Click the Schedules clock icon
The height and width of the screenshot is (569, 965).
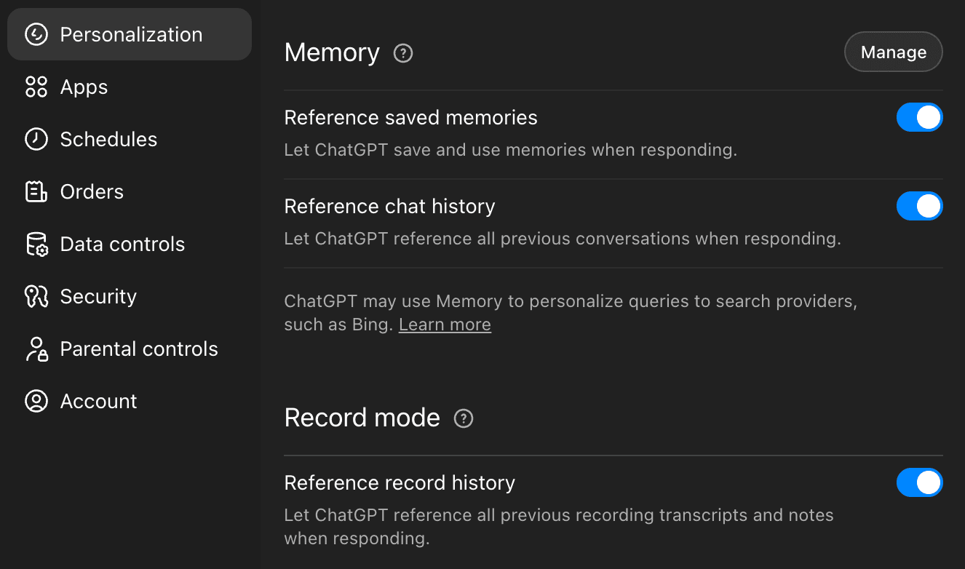pyautogui.click(x=36, y=139)
